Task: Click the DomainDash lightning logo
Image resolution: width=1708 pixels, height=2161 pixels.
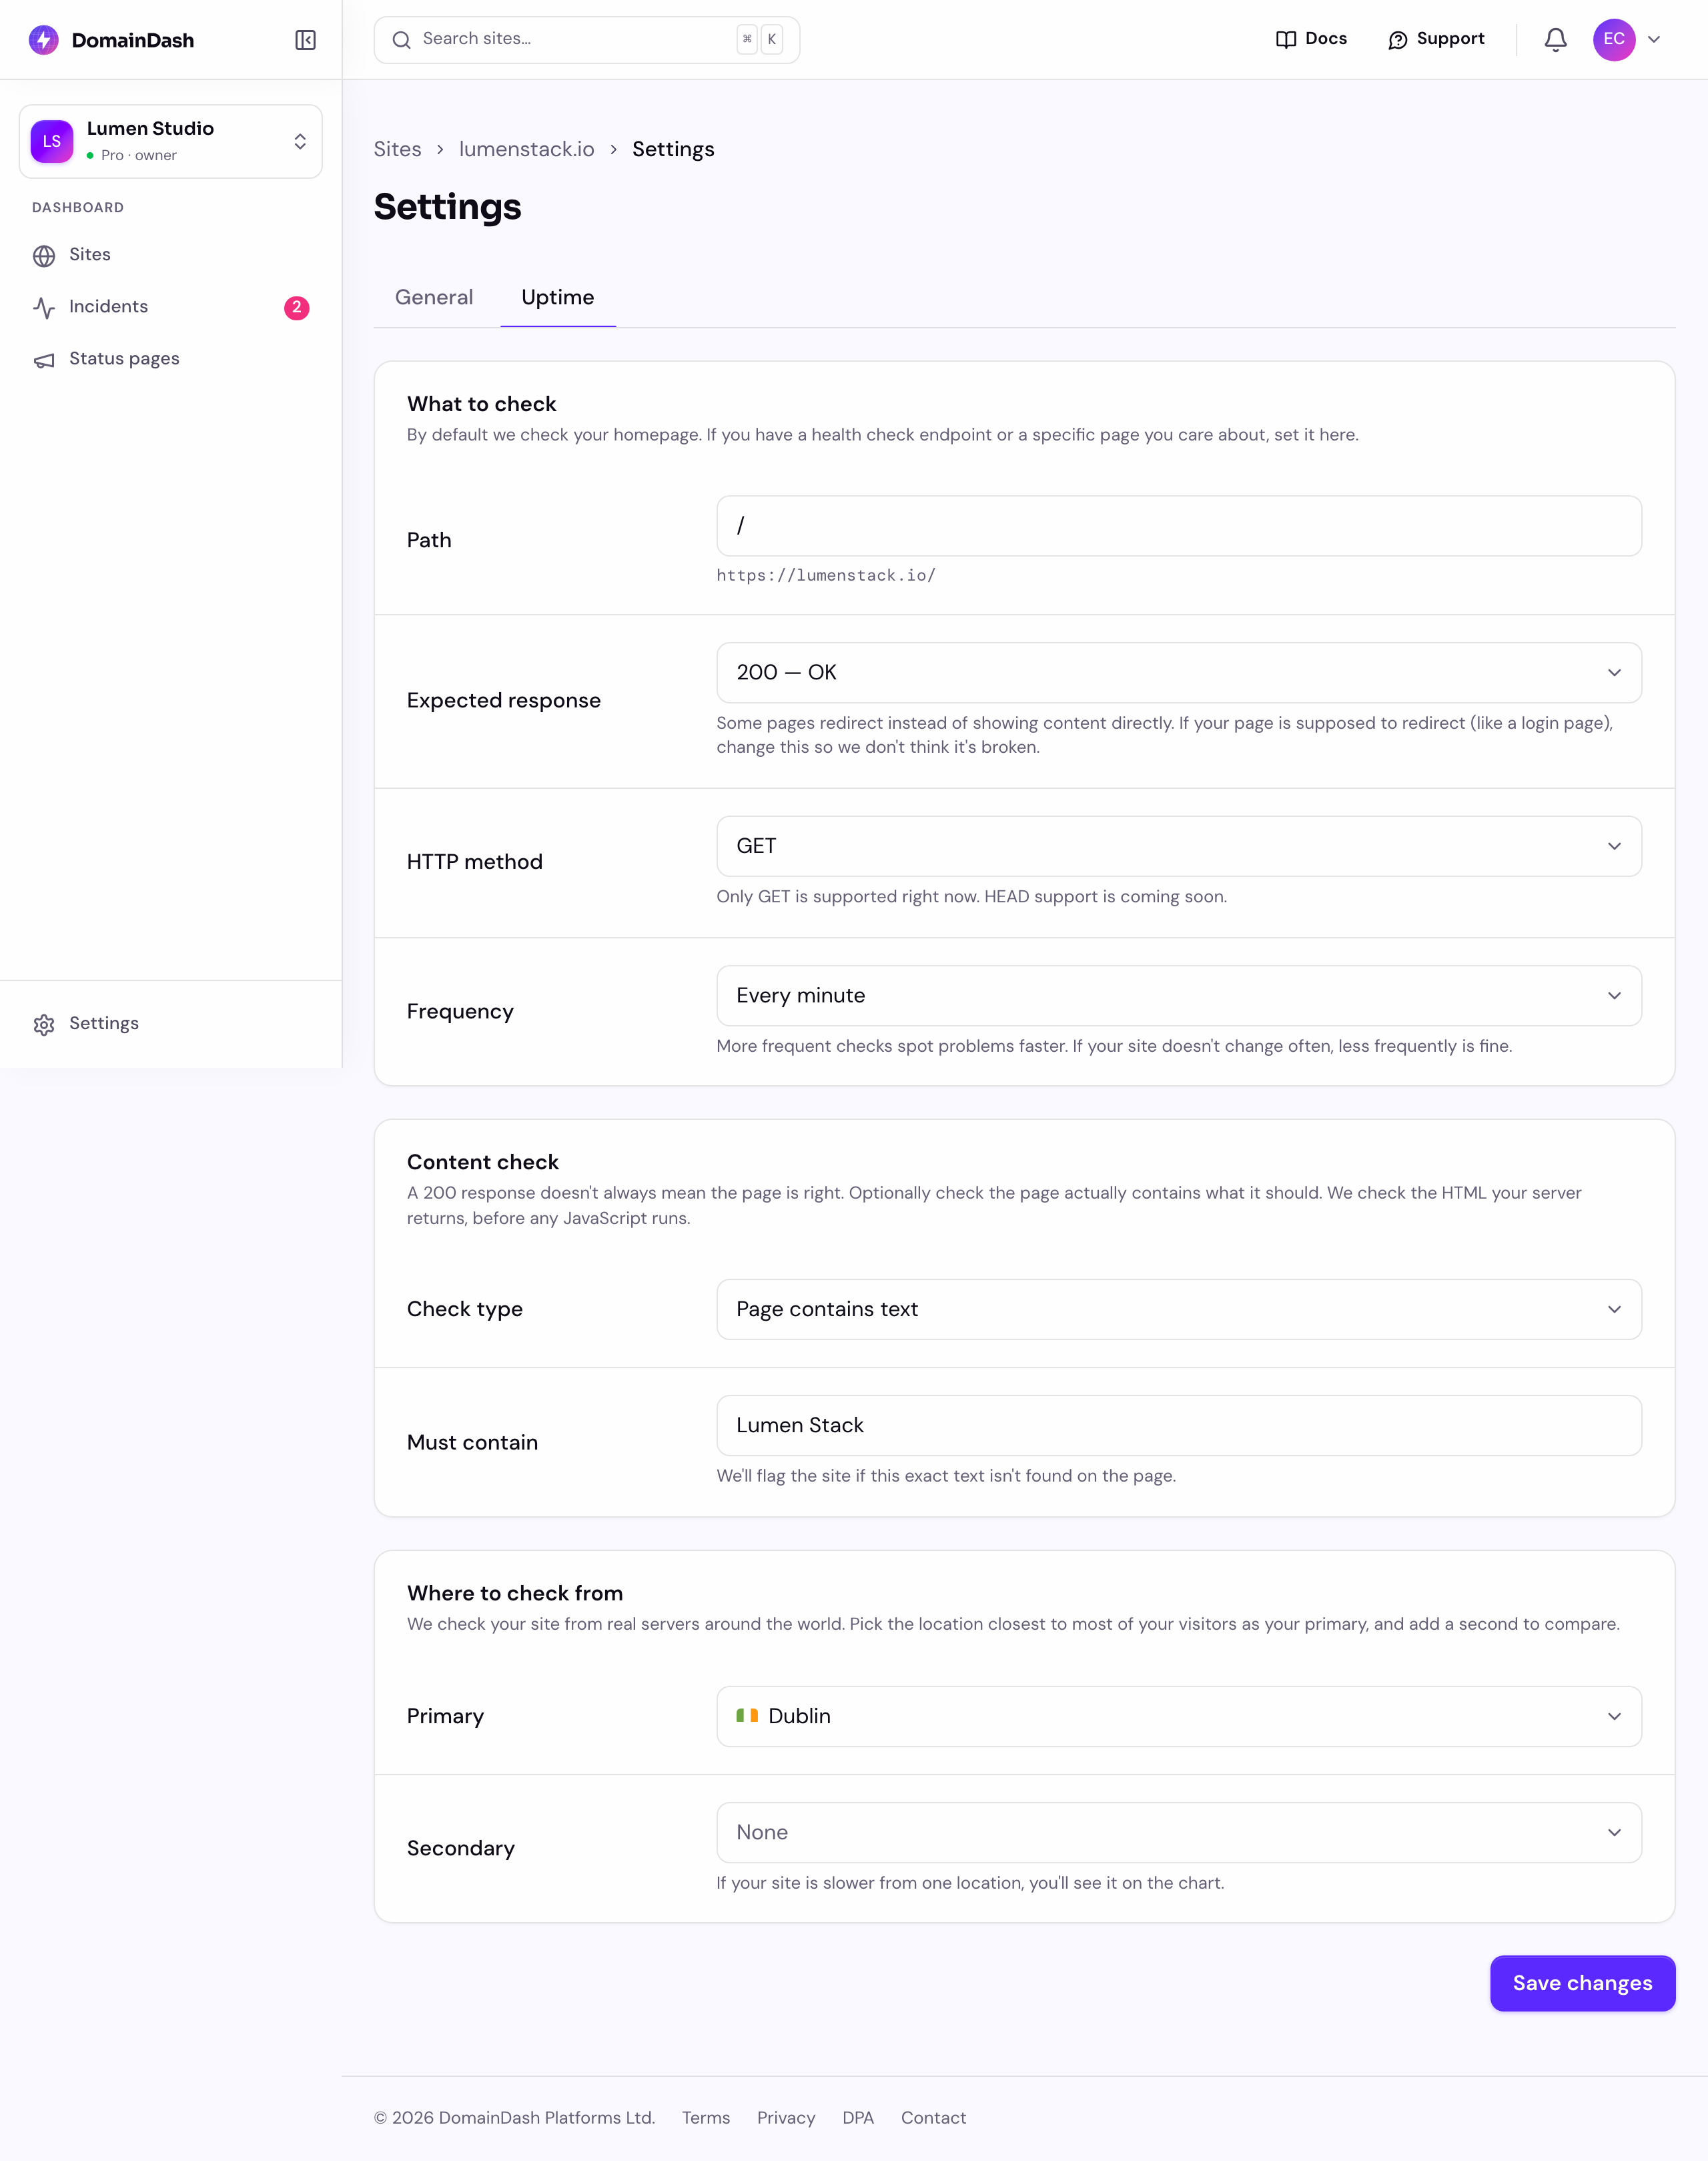Action: point(44,40)
